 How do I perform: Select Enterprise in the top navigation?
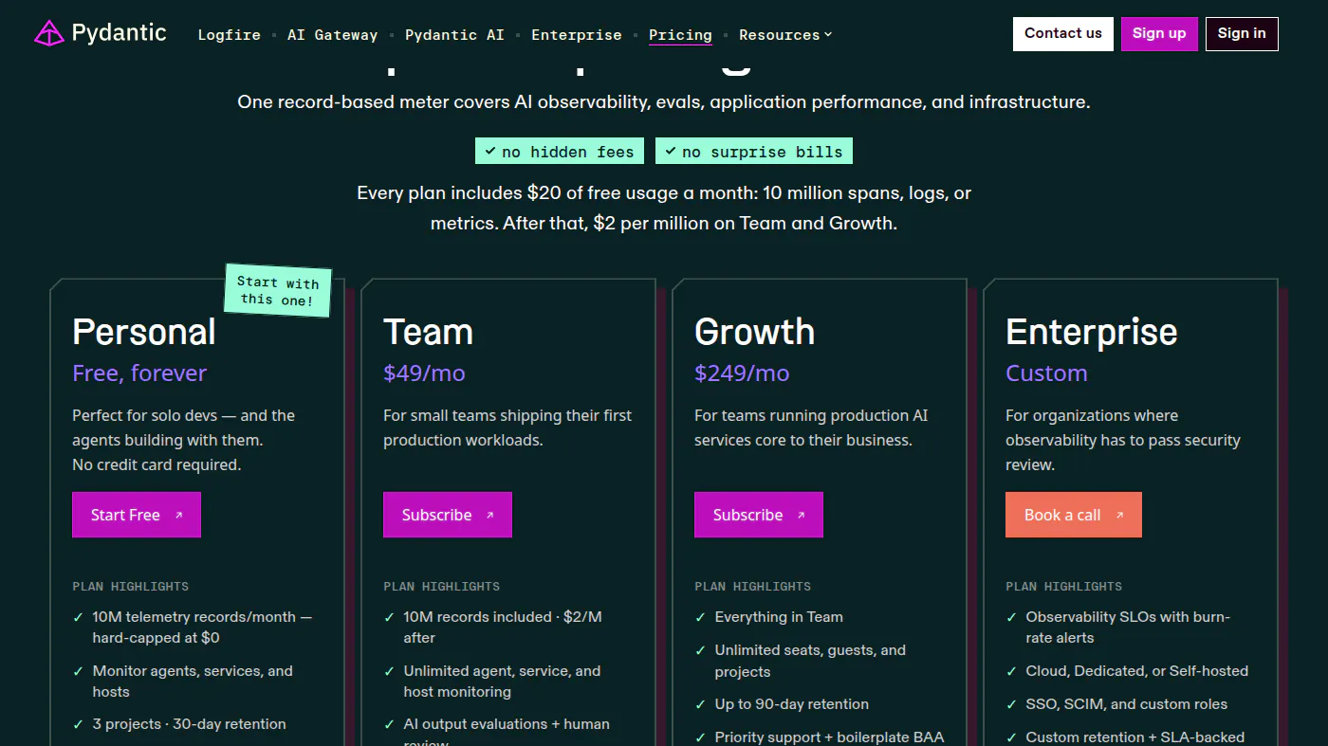(577, 35)
